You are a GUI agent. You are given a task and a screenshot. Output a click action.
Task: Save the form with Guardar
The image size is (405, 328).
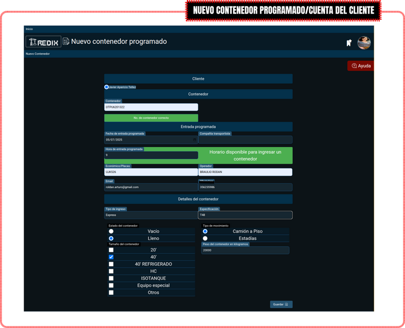[281, 304]
